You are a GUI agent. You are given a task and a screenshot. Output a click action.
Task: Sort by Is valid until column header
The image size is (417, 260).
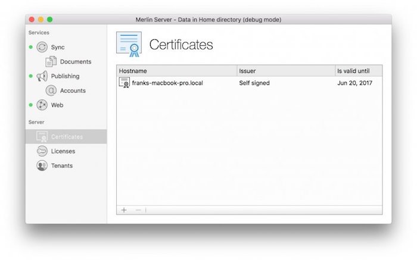359,71
